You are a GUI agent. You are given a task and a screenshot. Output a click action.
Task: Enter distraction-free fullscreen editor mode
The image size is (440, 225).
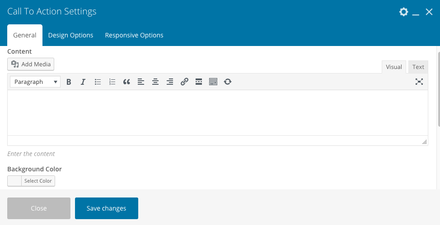(x=419, y=82)
